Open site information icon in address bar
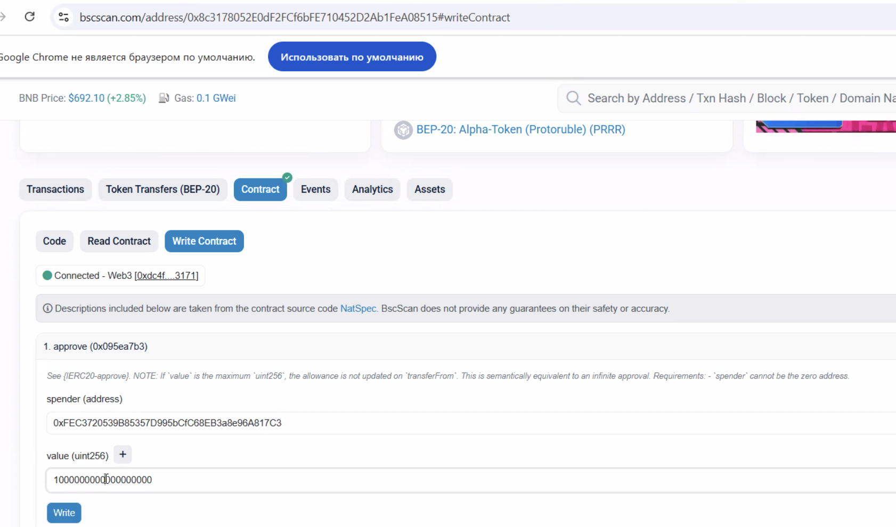Viewport: 896px width, 527px height. pyautogui.click(x=63, y=17)
